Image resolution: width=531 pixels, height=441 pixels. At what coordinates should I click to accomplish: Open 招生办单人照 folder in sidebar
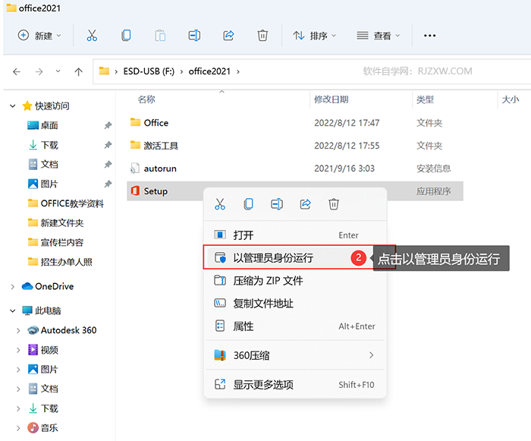67,262
